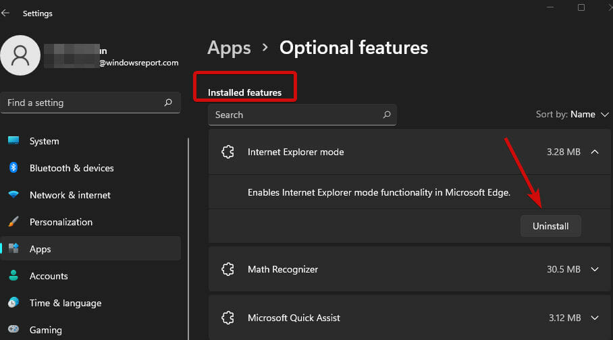The image size is (613, 340).
Task: Click the System monitor icon
Action: tap(14, 141)
